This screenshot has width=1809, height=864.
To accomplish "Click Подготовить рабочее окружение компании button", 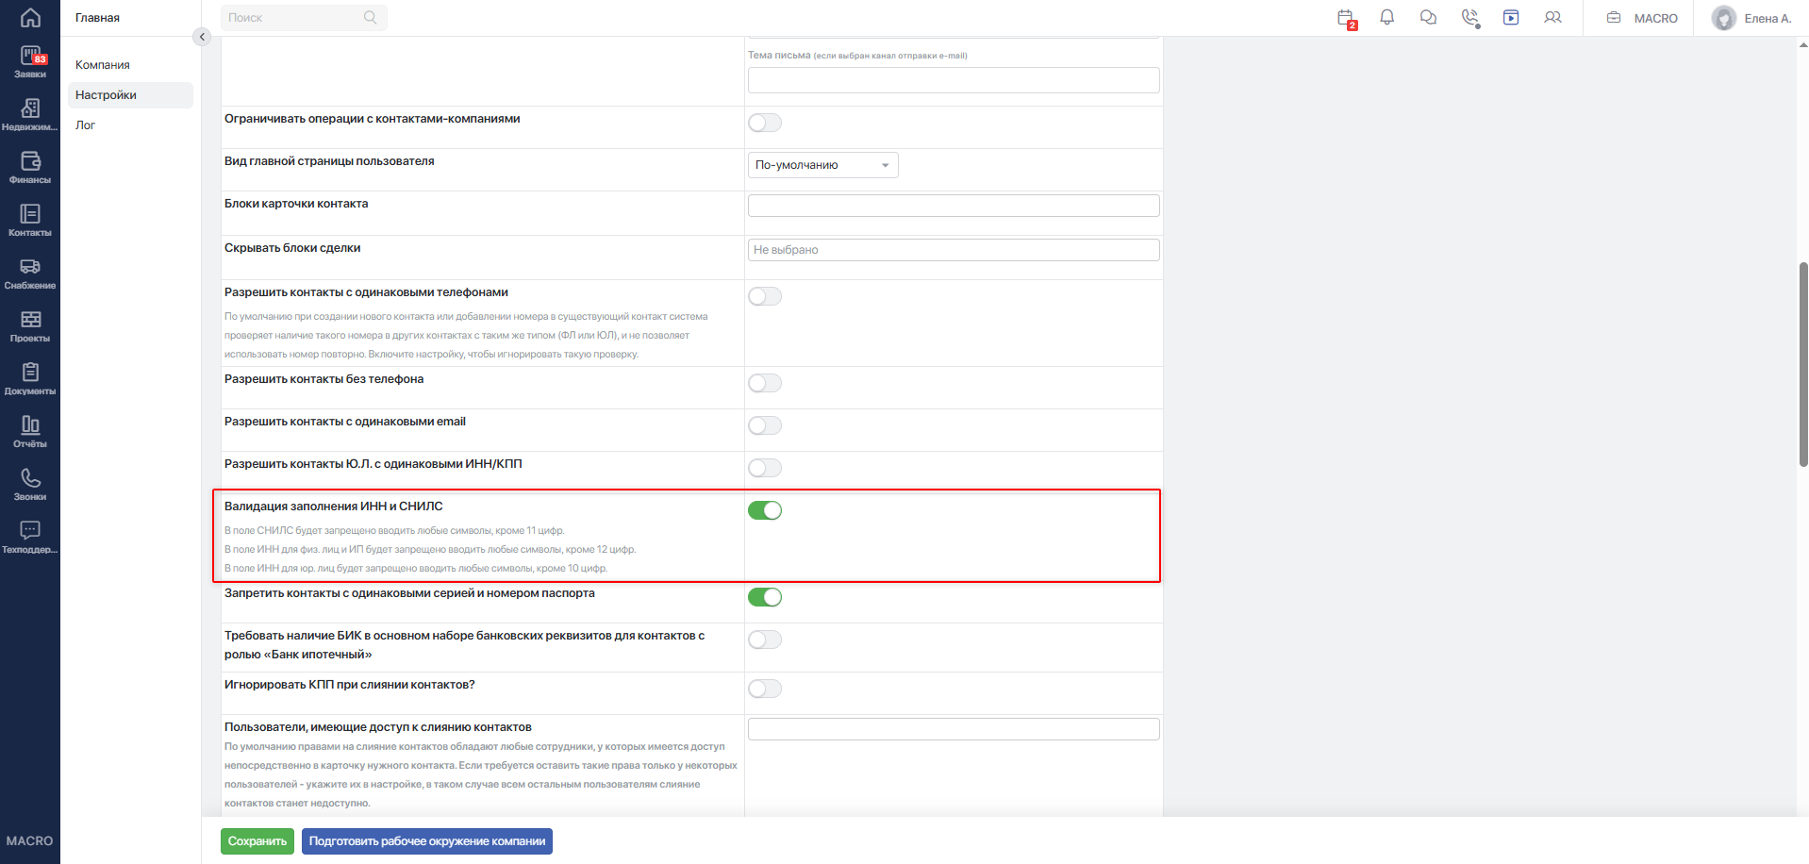I will coord(427,841).
